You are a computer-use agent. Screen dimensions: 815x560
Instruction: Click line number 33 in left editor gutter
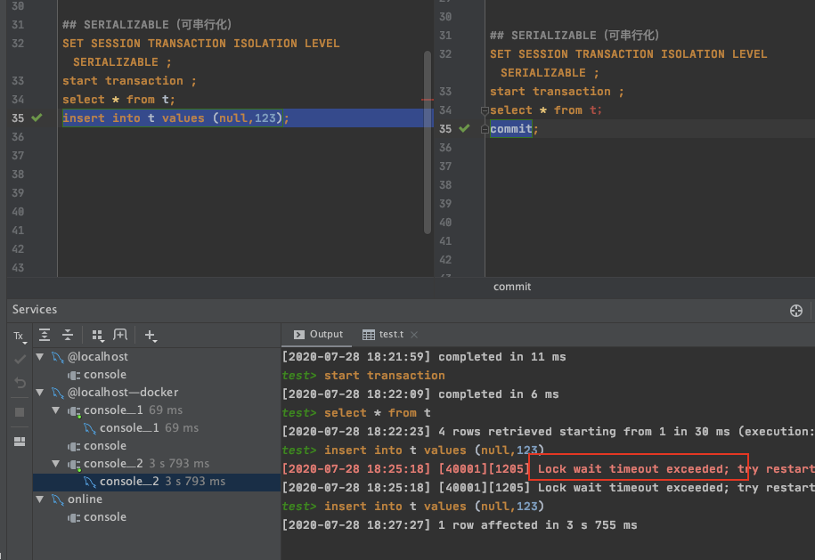point(18,80)
